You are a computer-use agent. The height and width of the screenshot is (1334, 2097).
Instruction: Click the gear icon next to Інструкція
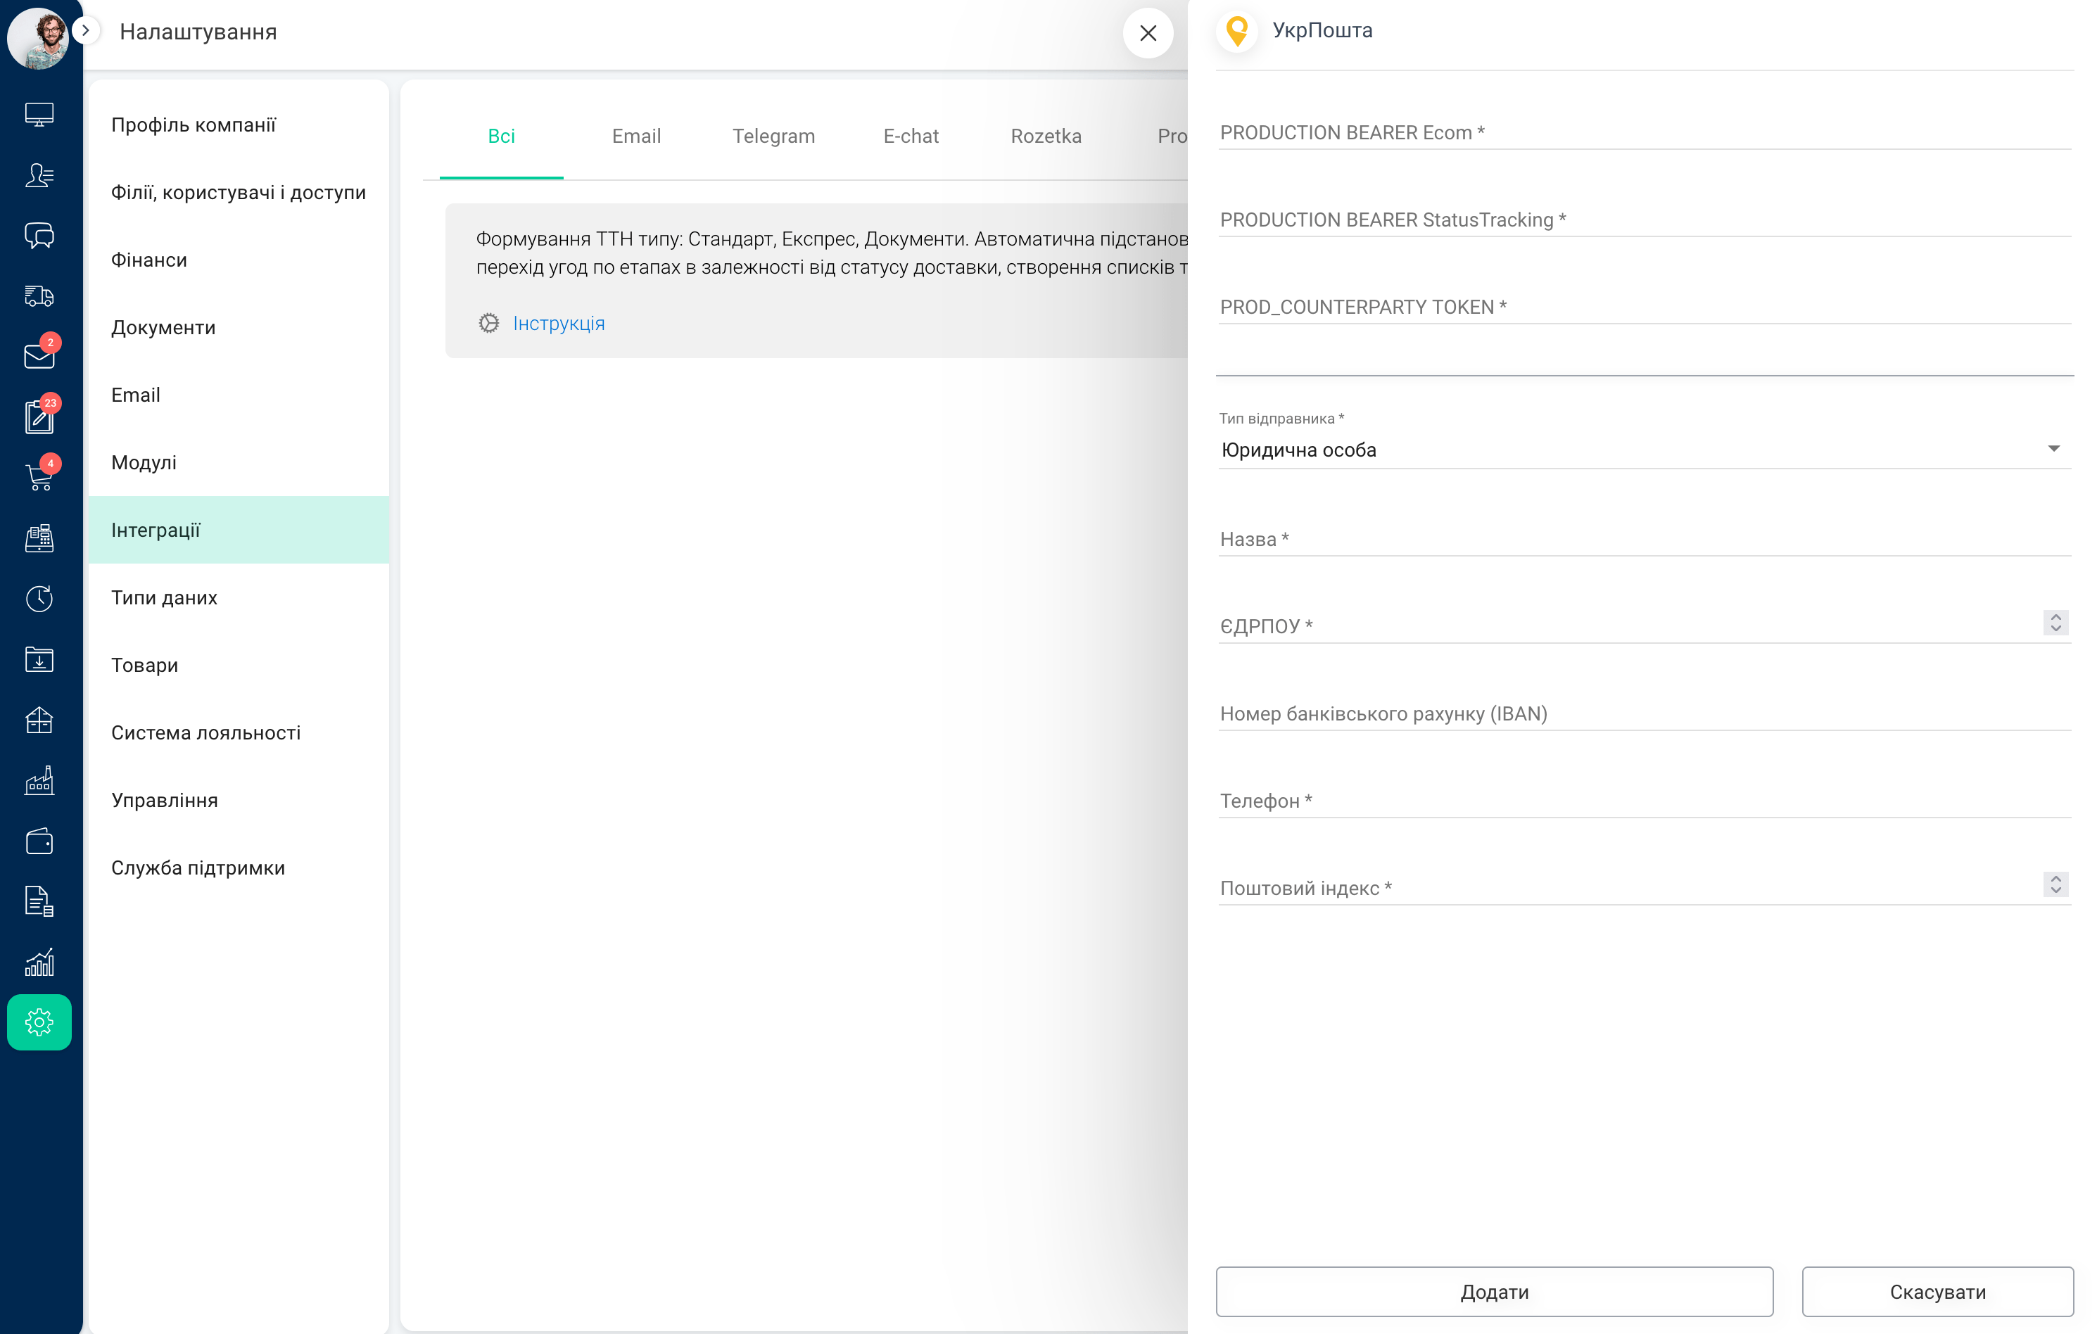pyautogui.click(x=488, y=323)
